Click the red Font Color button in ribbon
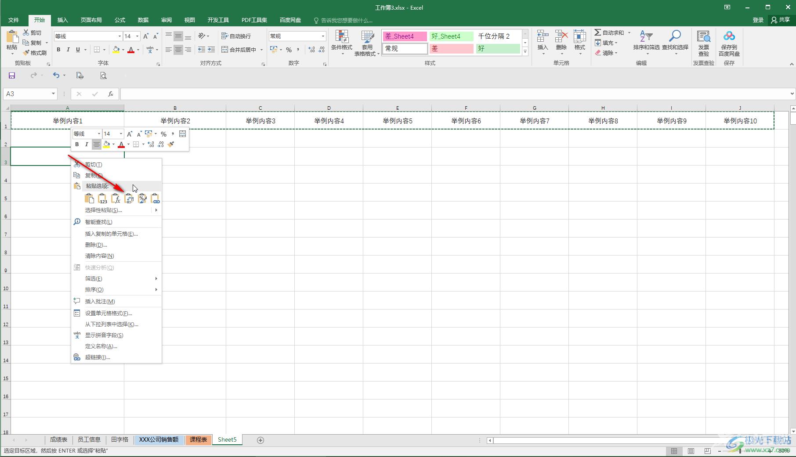This screenshot has width=796, height=457. [131, 50]
